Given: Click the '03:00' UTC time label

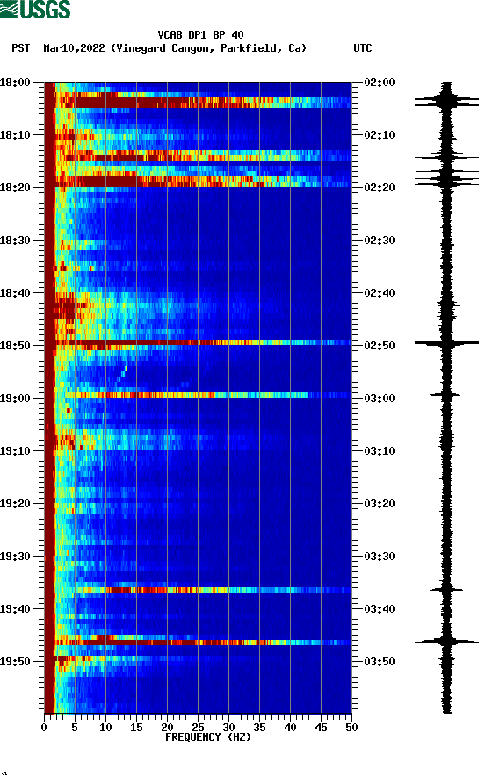Looking at the screenshot, I should 380,399.
